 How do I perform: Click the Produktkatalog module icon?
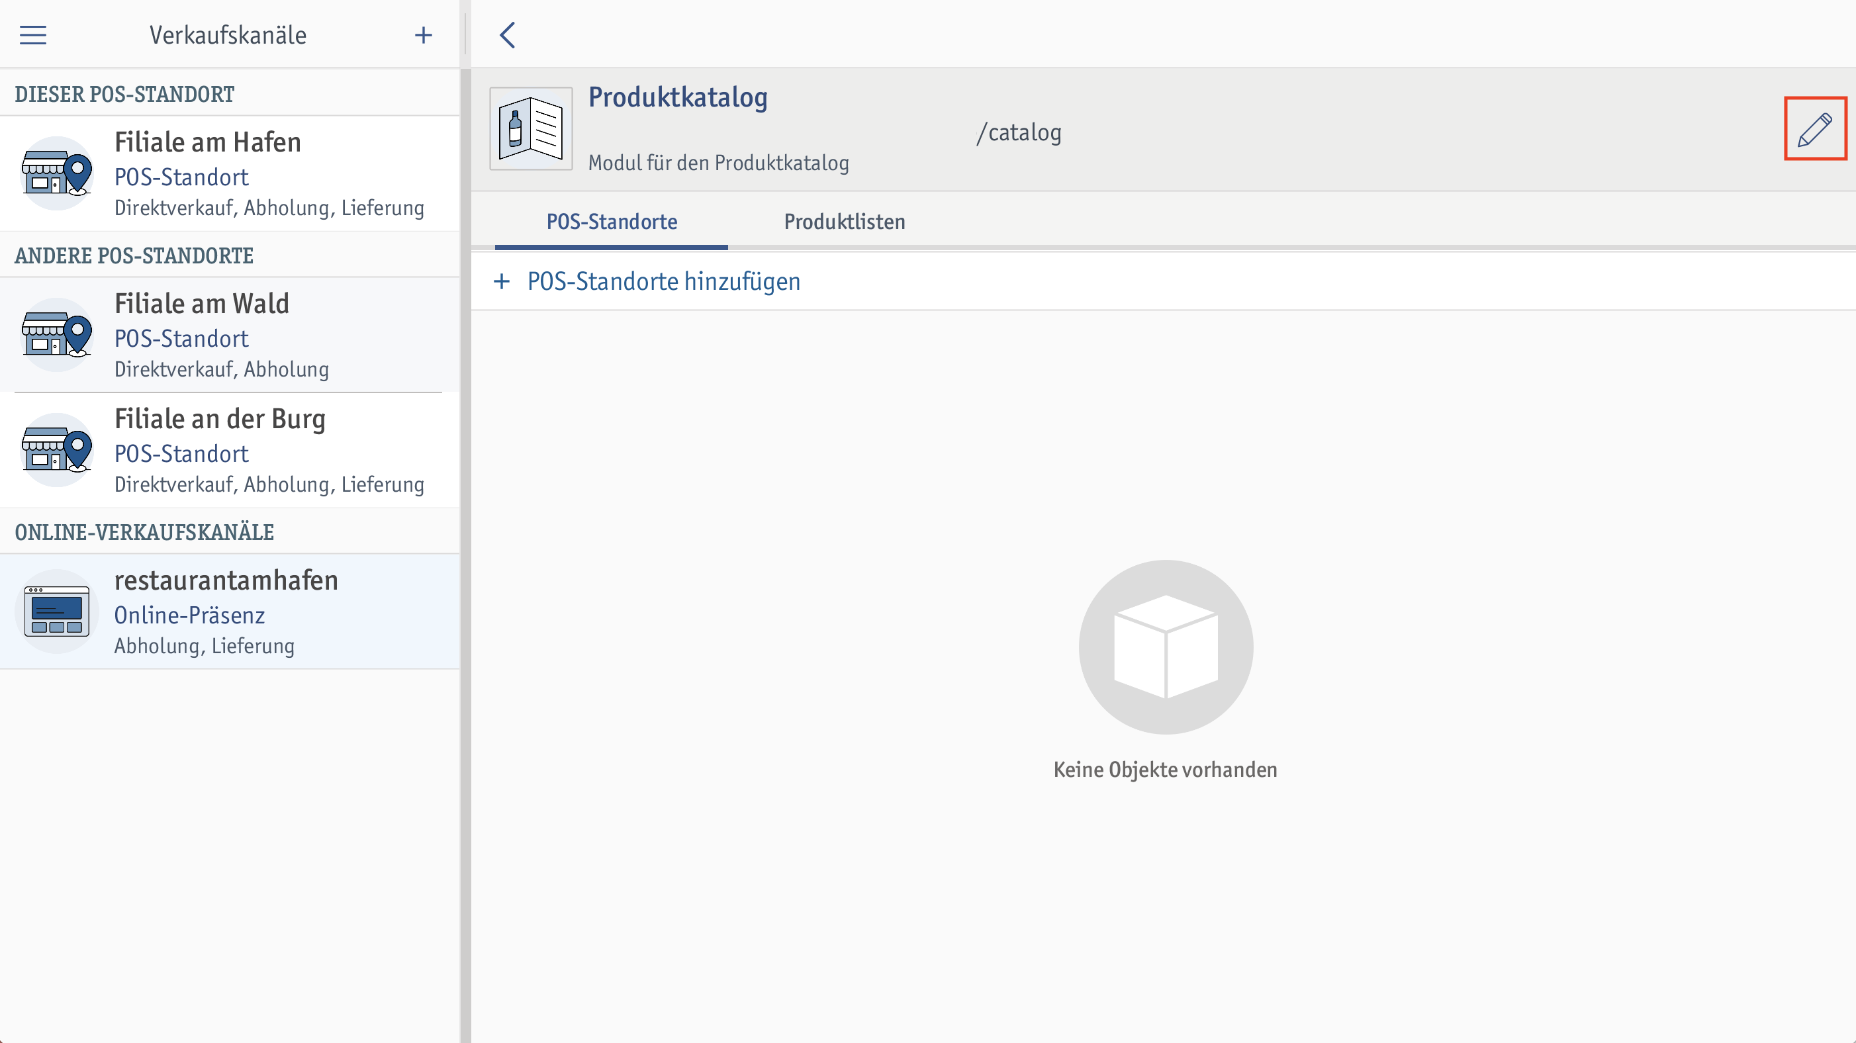pos(531,129)
